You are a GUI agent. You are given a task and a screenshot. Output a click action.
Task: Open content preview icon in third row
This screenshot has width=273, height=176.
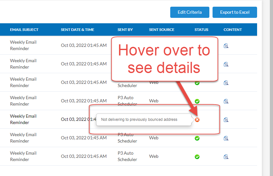[x=226, y=83]
